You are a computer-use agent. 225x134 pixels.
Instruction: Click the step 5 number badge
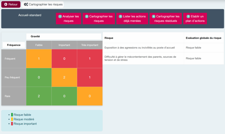pyautogui.click(x=188, y=17)
